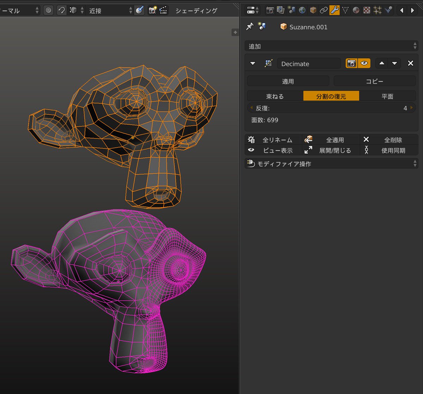
Task: Open the モディファイア操作 modifier operations dropdown
Action: (x=331, y=164)
